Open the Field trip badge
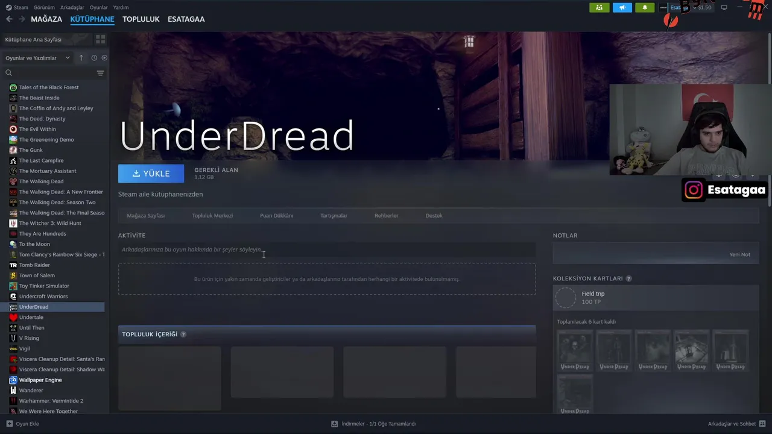The image size is (772, 434). tap(656, 297)
